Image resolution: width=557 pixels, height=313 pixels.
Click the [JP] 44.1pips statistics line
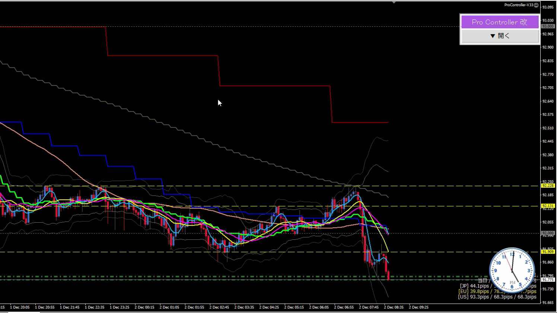(498, 286)
